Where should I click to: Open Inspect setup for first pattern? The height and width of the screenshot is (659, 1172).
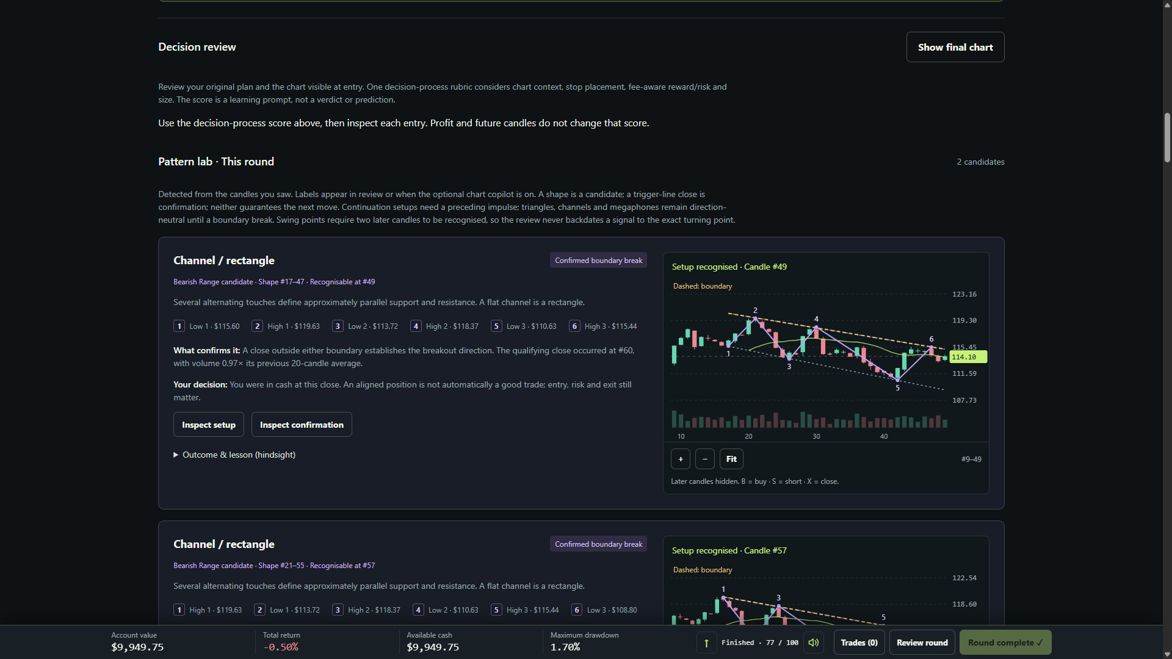pyautogui.click(x=209, y=425)
